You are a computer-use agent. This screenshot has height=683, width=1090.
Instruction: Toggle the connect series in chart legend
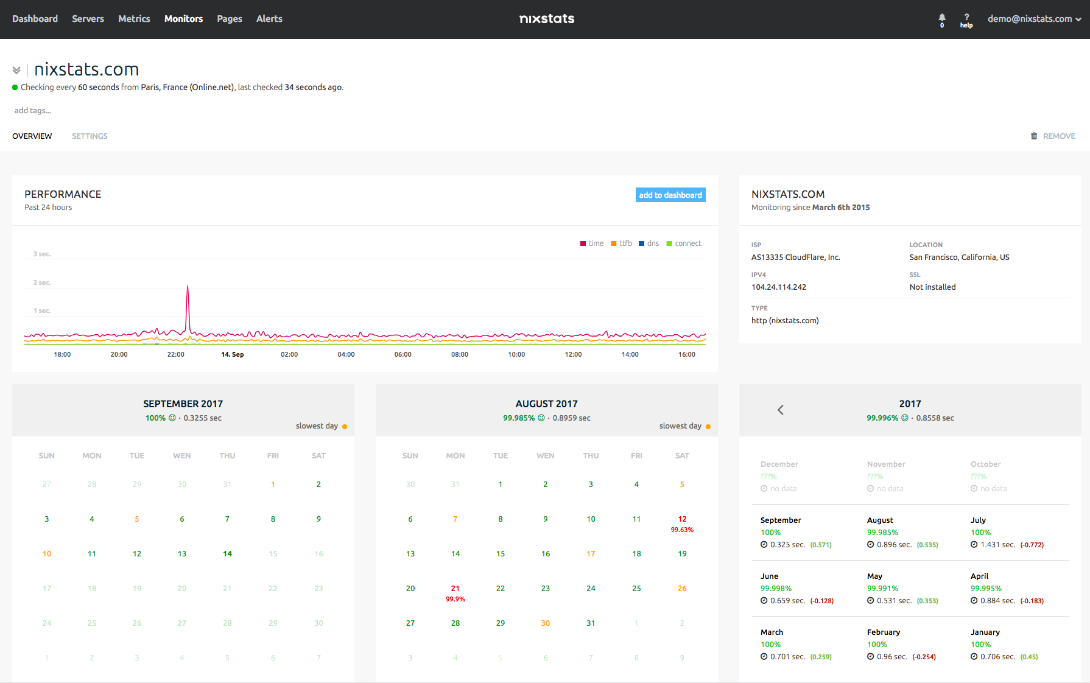pos(684,243)
